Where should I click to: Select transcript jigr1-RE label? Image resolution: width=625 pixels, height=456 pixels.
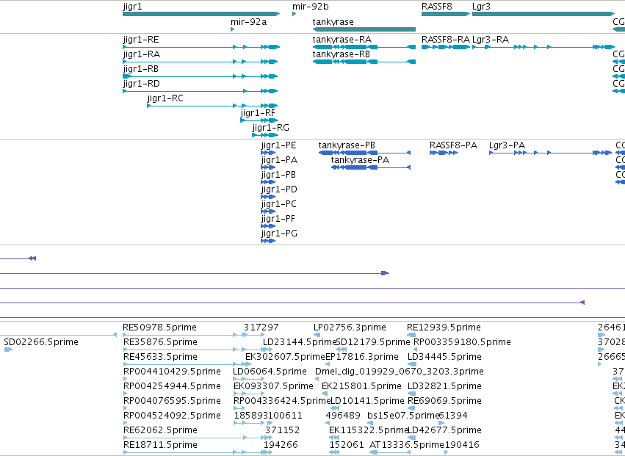click(141, 40)
